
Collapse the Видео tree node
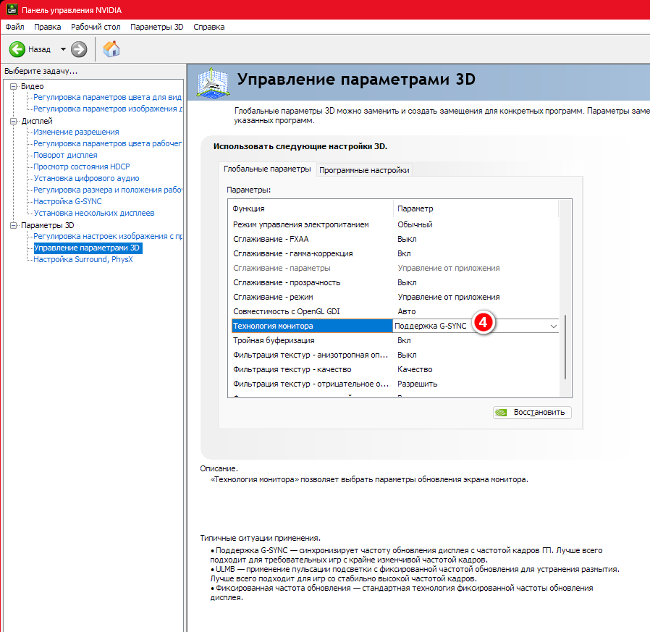(14, 86)
